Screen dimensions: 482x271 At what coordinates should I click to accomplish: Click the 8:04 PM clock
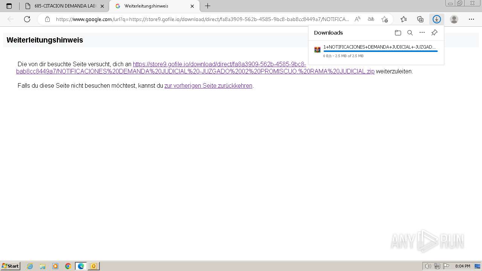pyautogui.click(x=462, y=266)
